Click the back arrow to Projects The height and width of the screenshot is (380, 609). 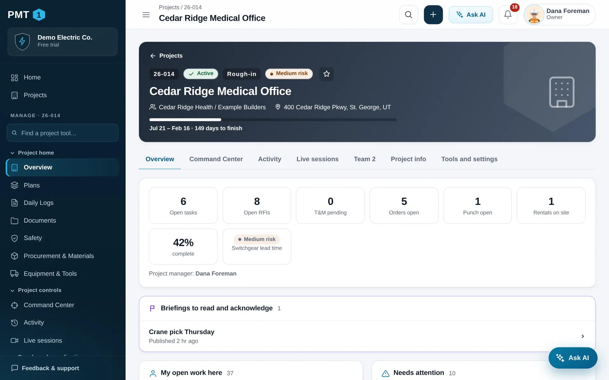pyautogui.click(x=166, y=56)
